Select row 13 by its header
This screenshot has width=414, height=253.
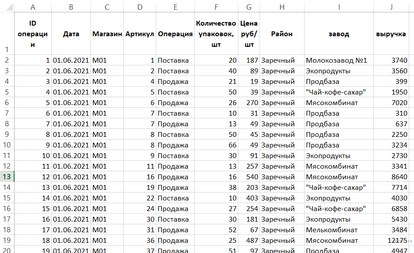coord(7,177)
